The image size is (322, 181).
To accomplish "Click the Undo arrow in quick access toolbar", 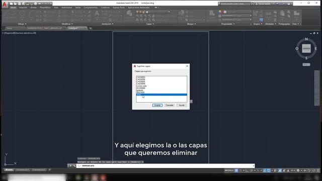I will (40, 4).
